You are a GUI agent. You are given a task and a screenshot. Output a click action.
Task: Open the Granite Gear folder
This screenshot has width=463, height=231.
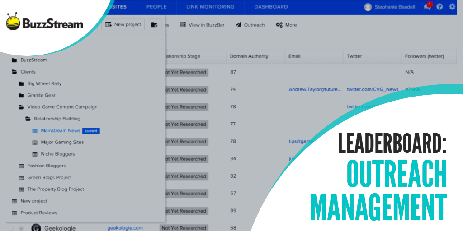pos(41,96)
